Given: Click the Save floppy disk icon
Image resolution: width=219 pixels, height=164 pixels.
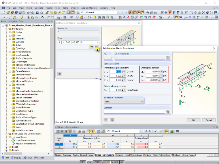Looking at the screenshot, I should [x=20, y=12].
